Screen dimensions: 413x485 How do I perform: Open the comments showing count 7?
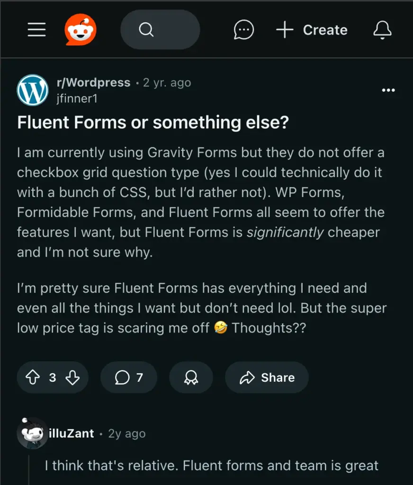coord(128,377)
